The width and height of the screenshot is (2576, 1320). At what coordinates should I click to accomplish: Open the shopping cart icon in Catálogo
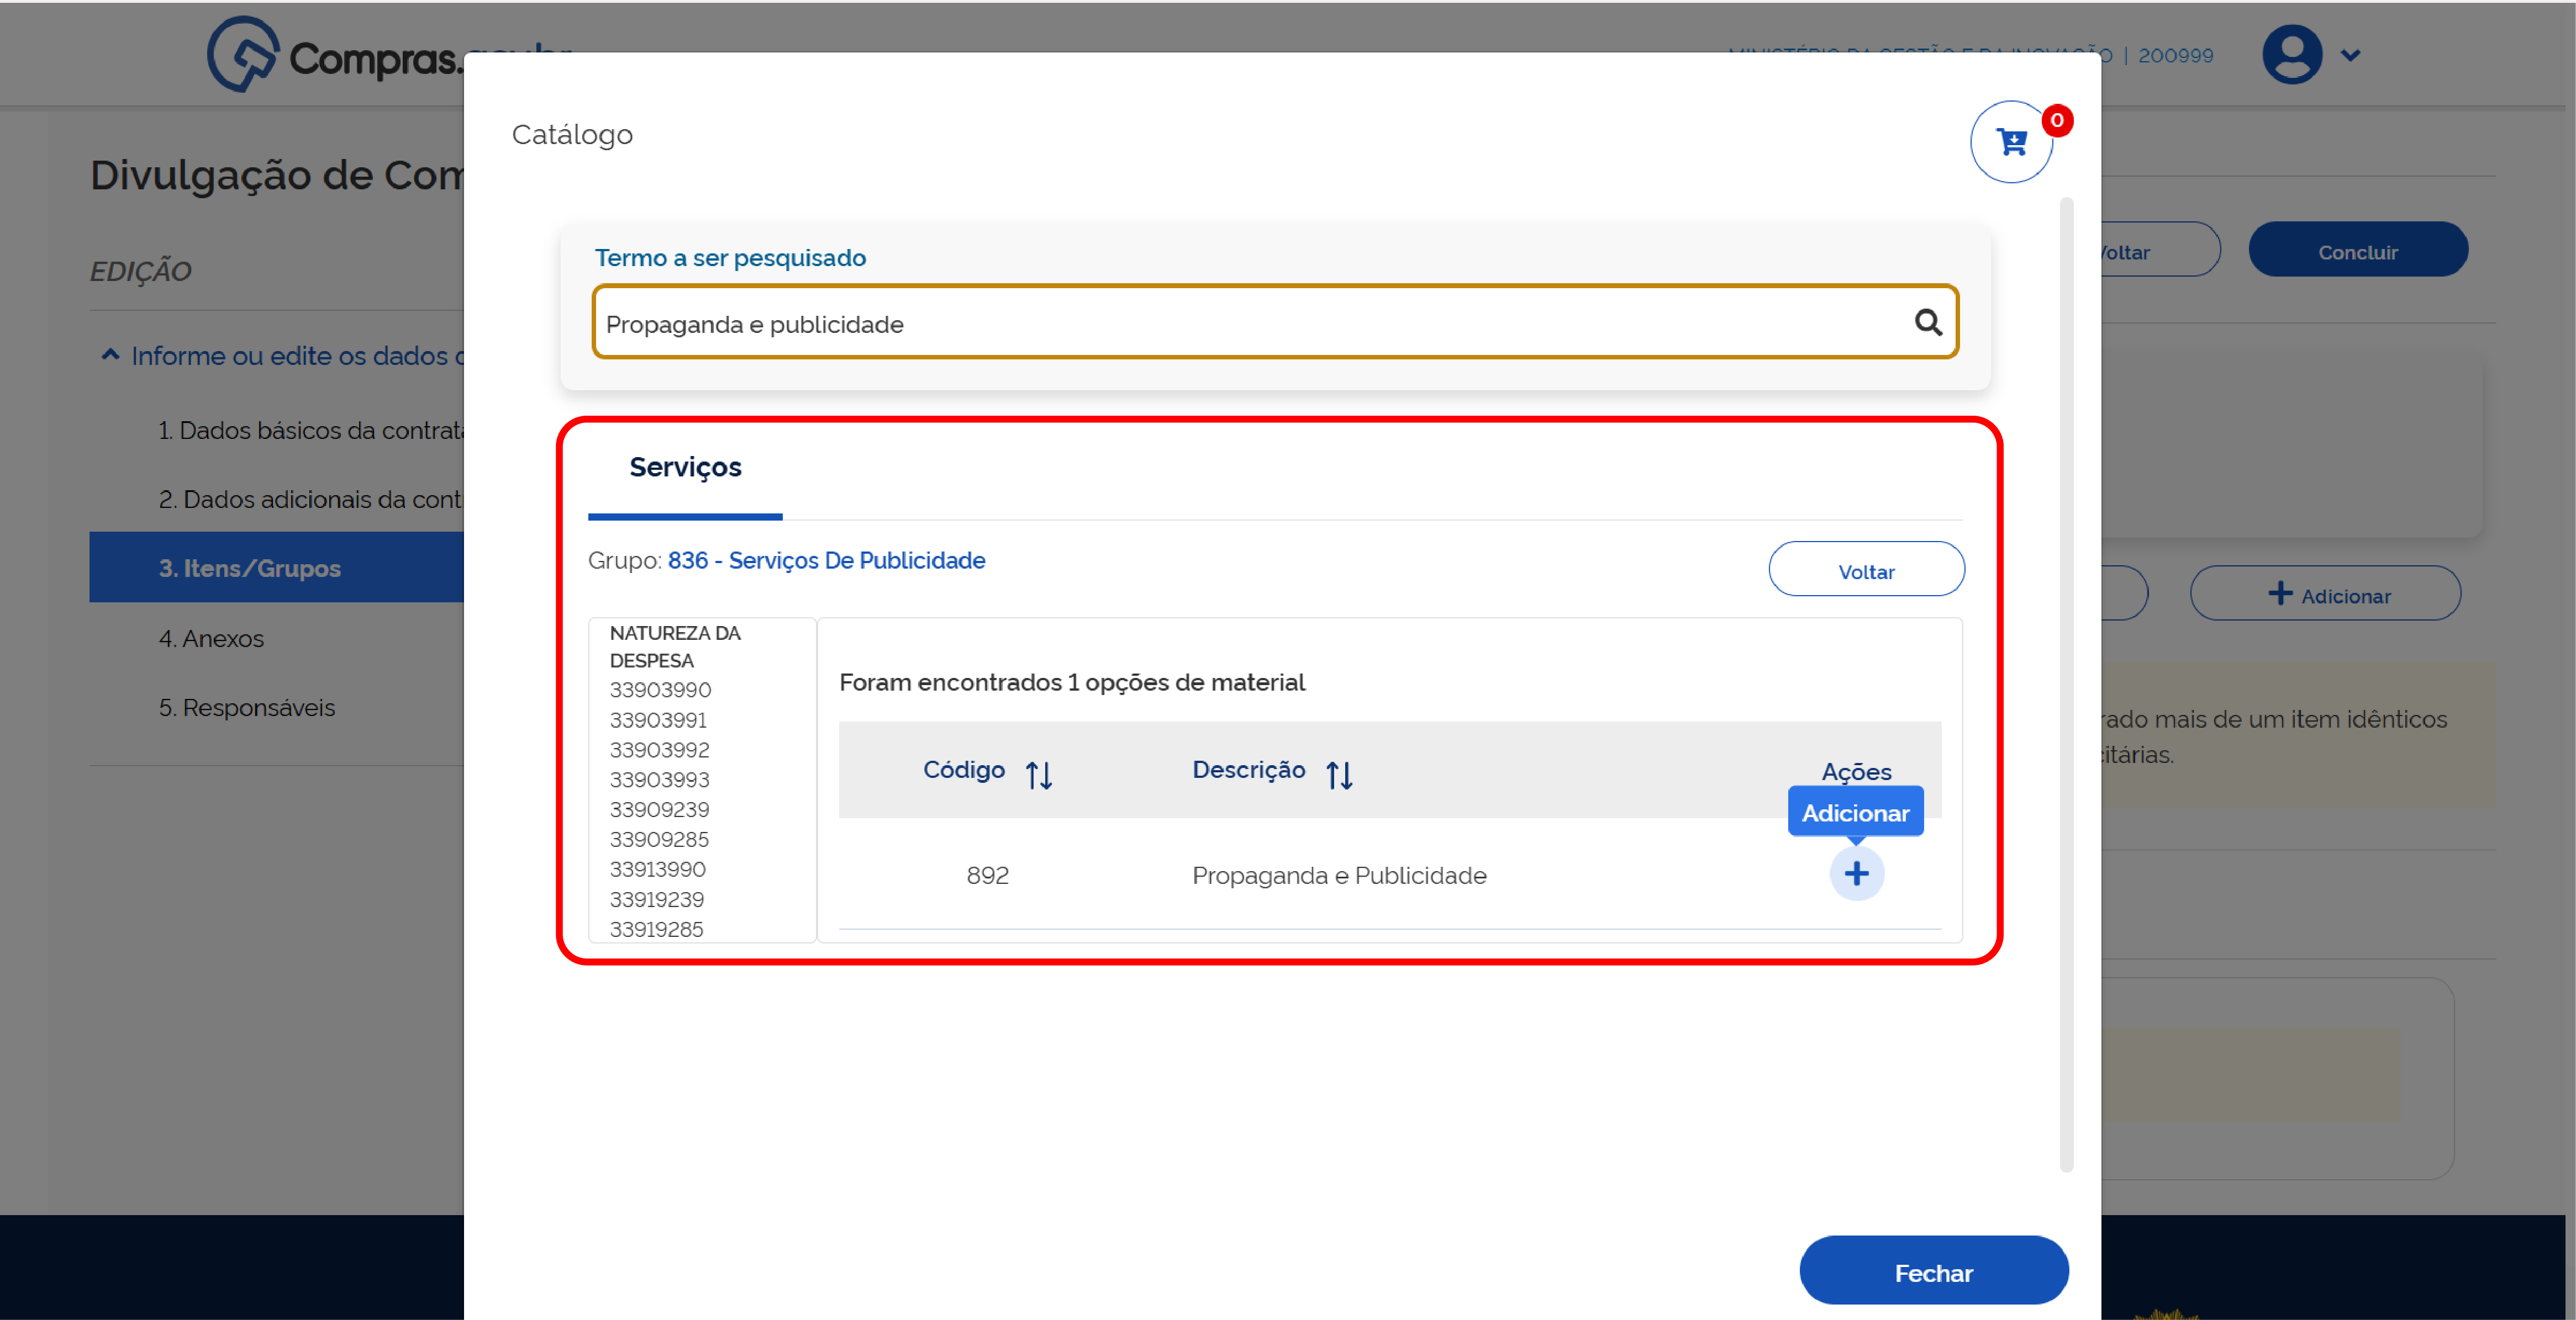[x=2011, y=142]
